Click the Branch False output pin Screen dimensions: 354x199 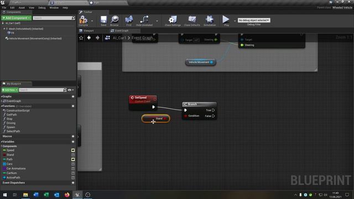point(213,116)
